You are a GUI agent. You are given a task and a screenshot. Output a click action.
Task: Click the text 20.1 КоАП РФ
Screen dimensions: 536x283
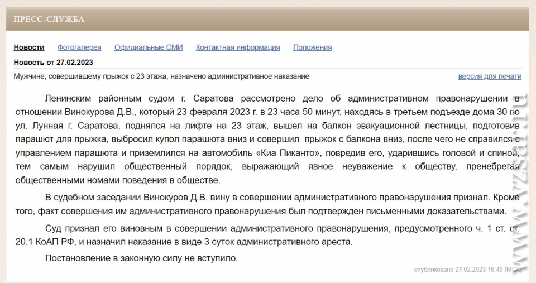[46, 242]
